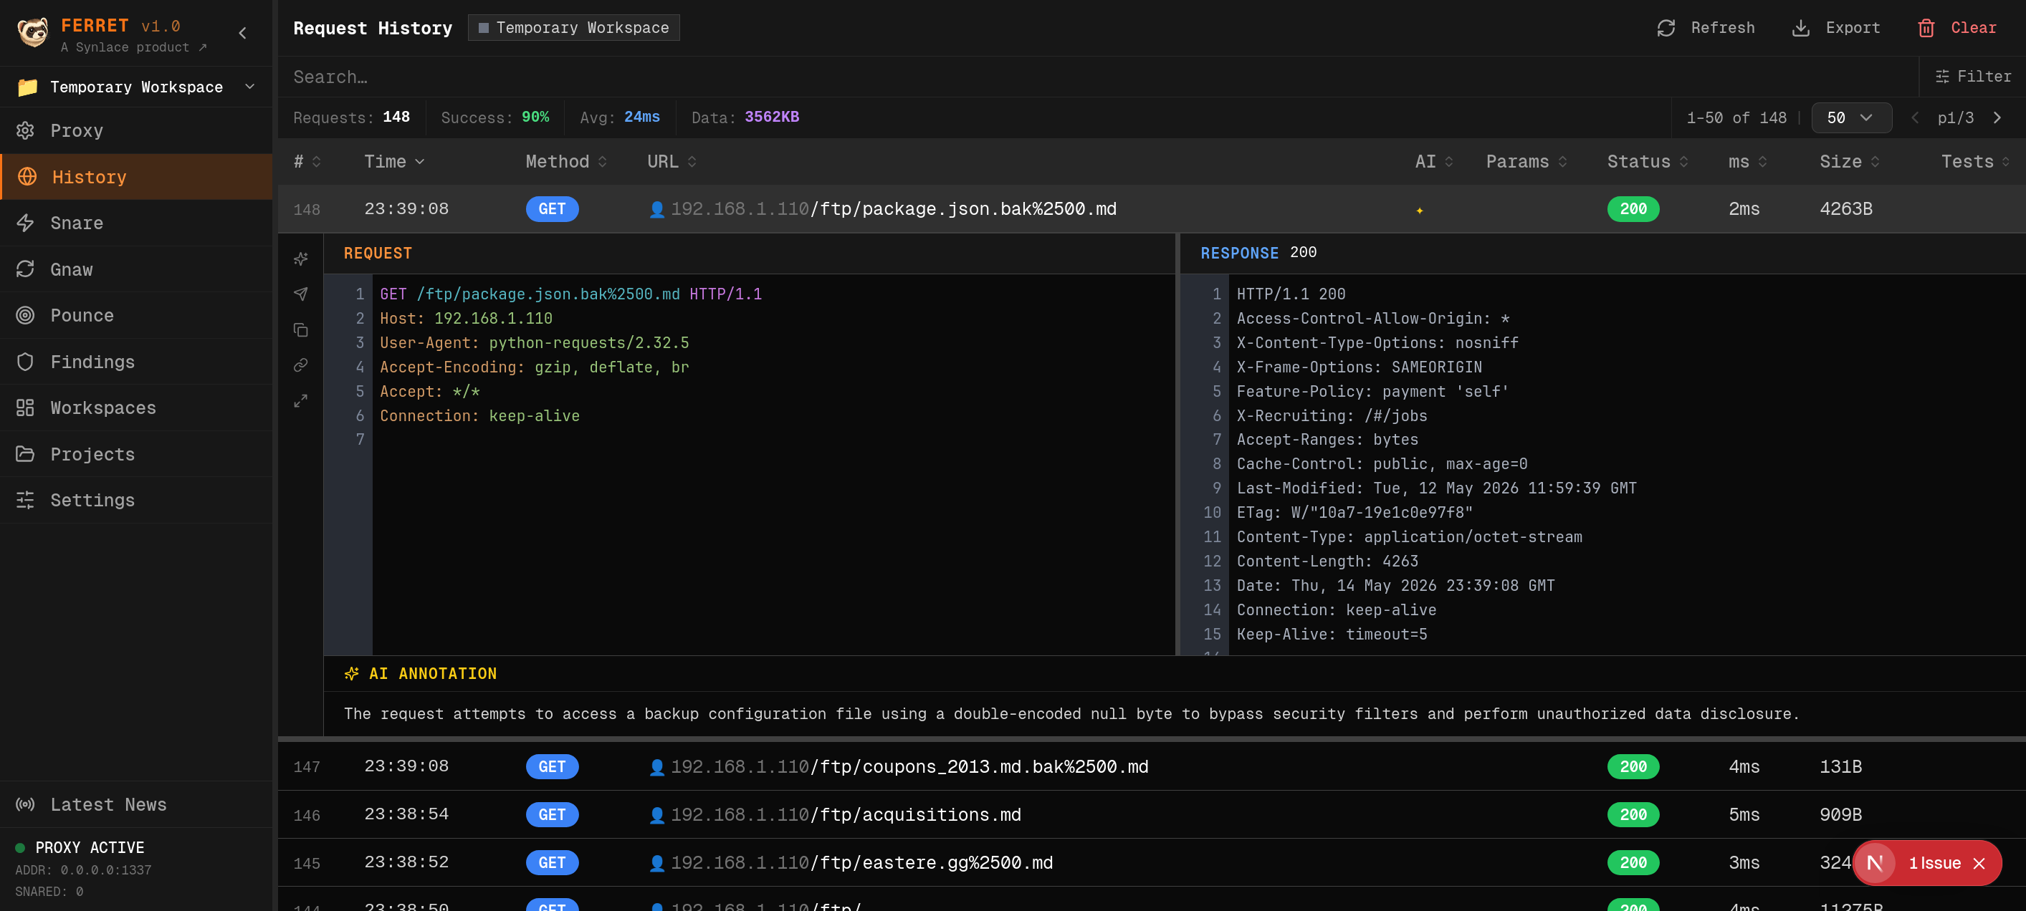Dismiss the 1 Issue notification with X

tap(1979, 863)
